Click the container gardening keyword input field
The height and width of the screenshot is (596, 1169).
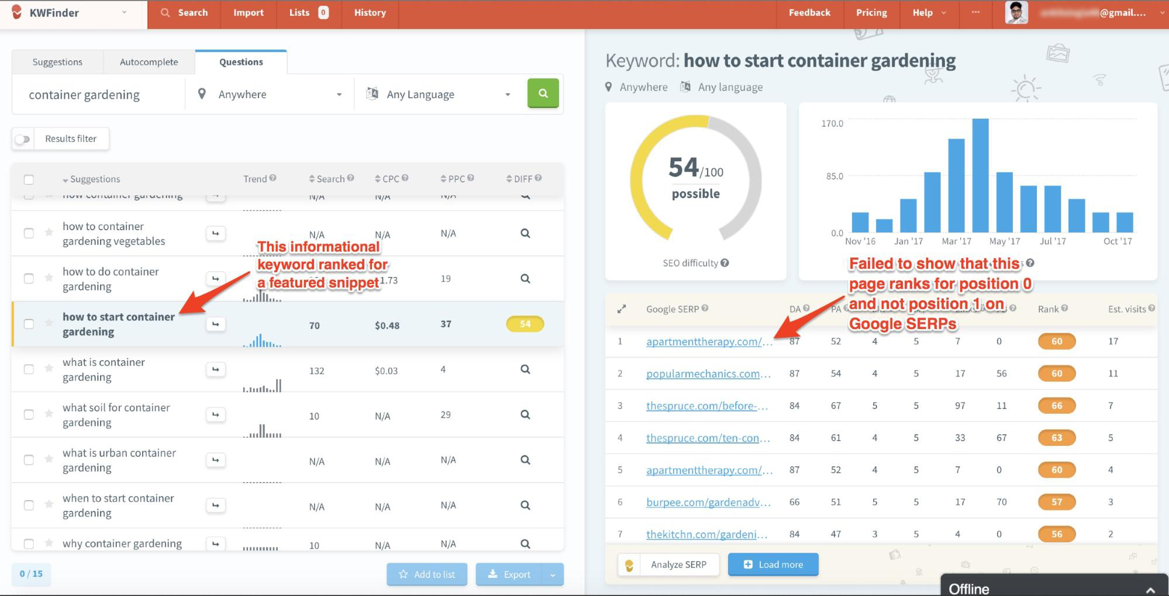(x=99, y=95)
